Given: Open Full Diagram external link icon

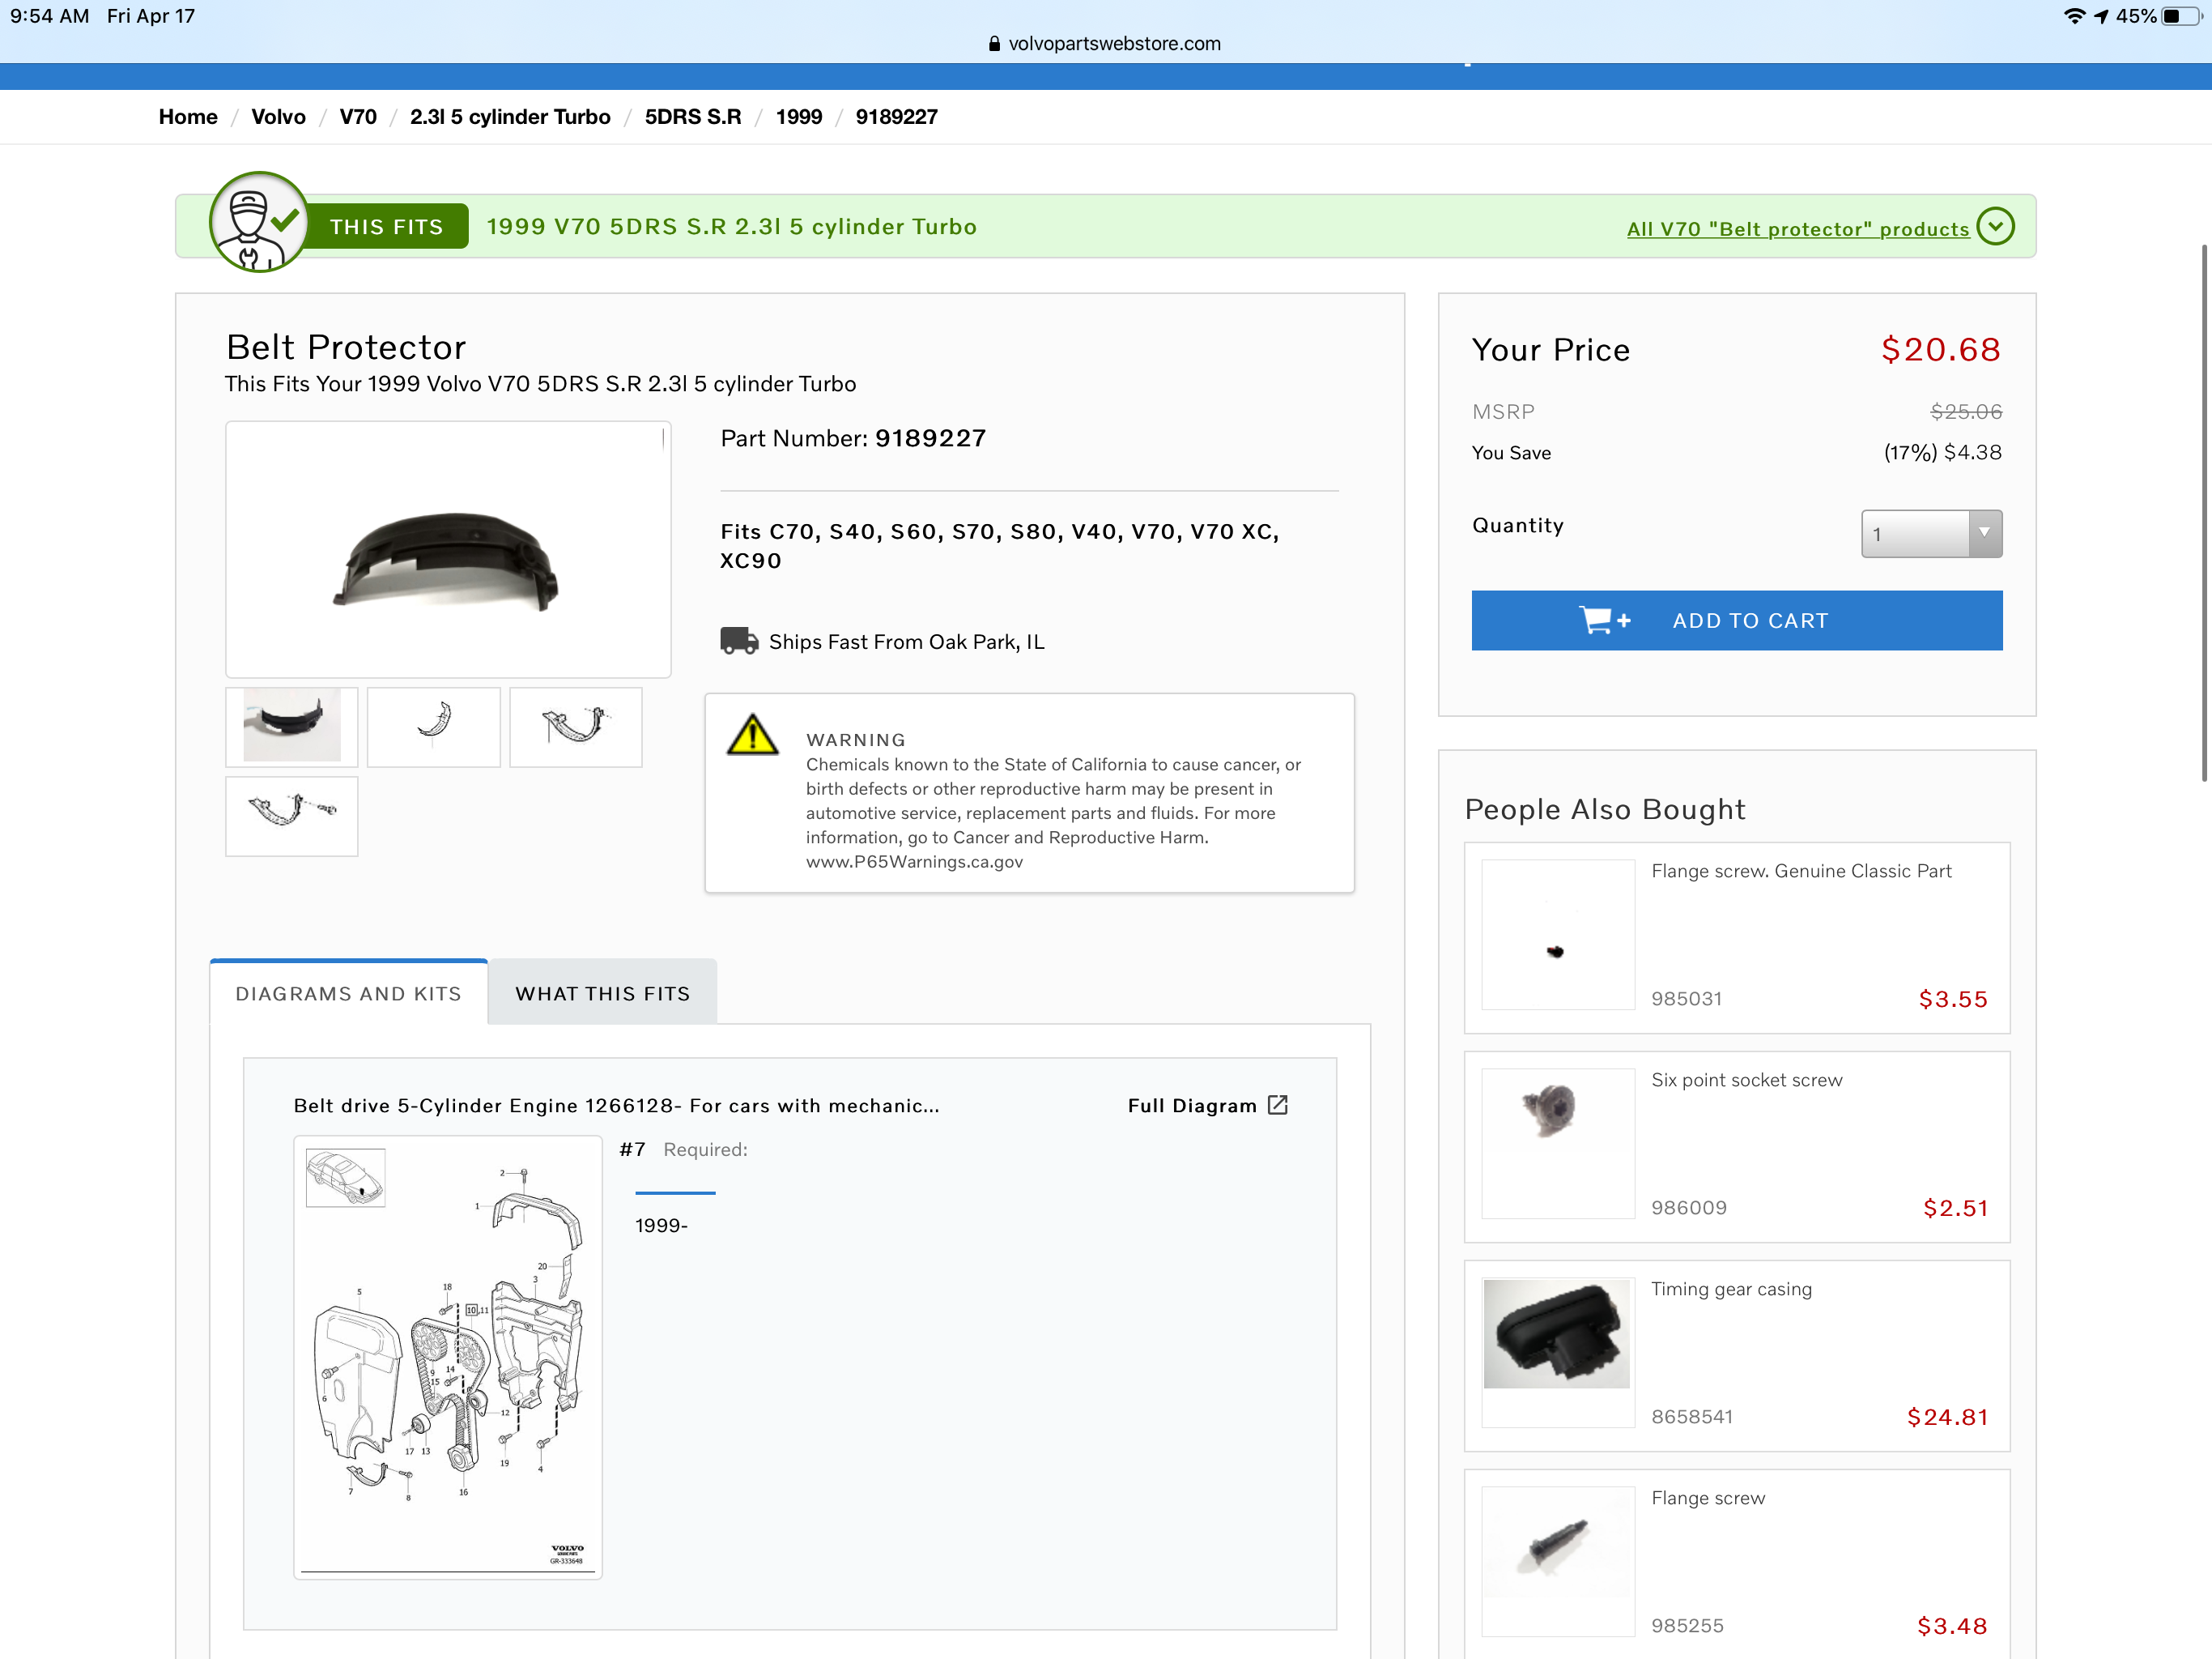Looking at the screenshot, I should (1277, 1105).
